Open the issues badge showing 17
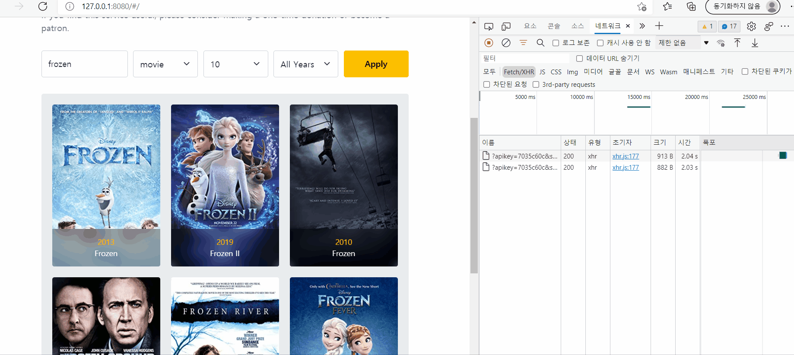Screen dimensions: 794x355 coord(729,26)
